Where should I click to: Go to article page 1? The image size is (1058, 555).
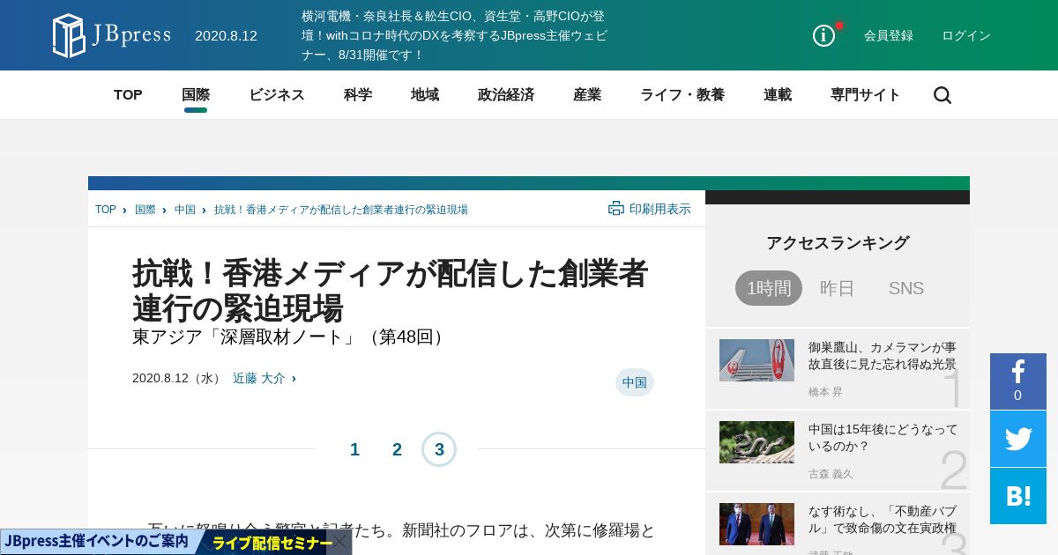pos(354,449)
